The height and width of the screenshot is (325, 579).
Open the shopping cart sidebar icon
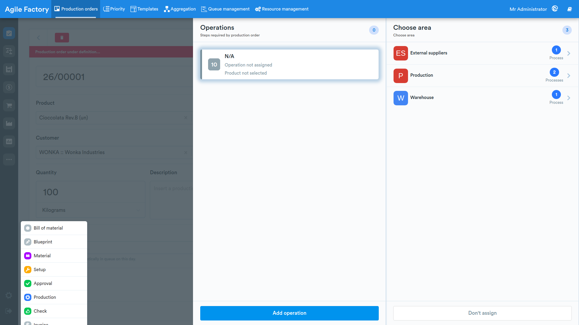tap(9, 105)
